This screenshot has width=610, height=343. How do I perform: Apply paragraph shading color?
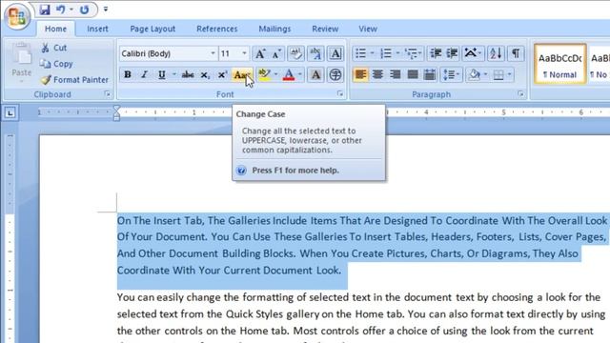474,74
